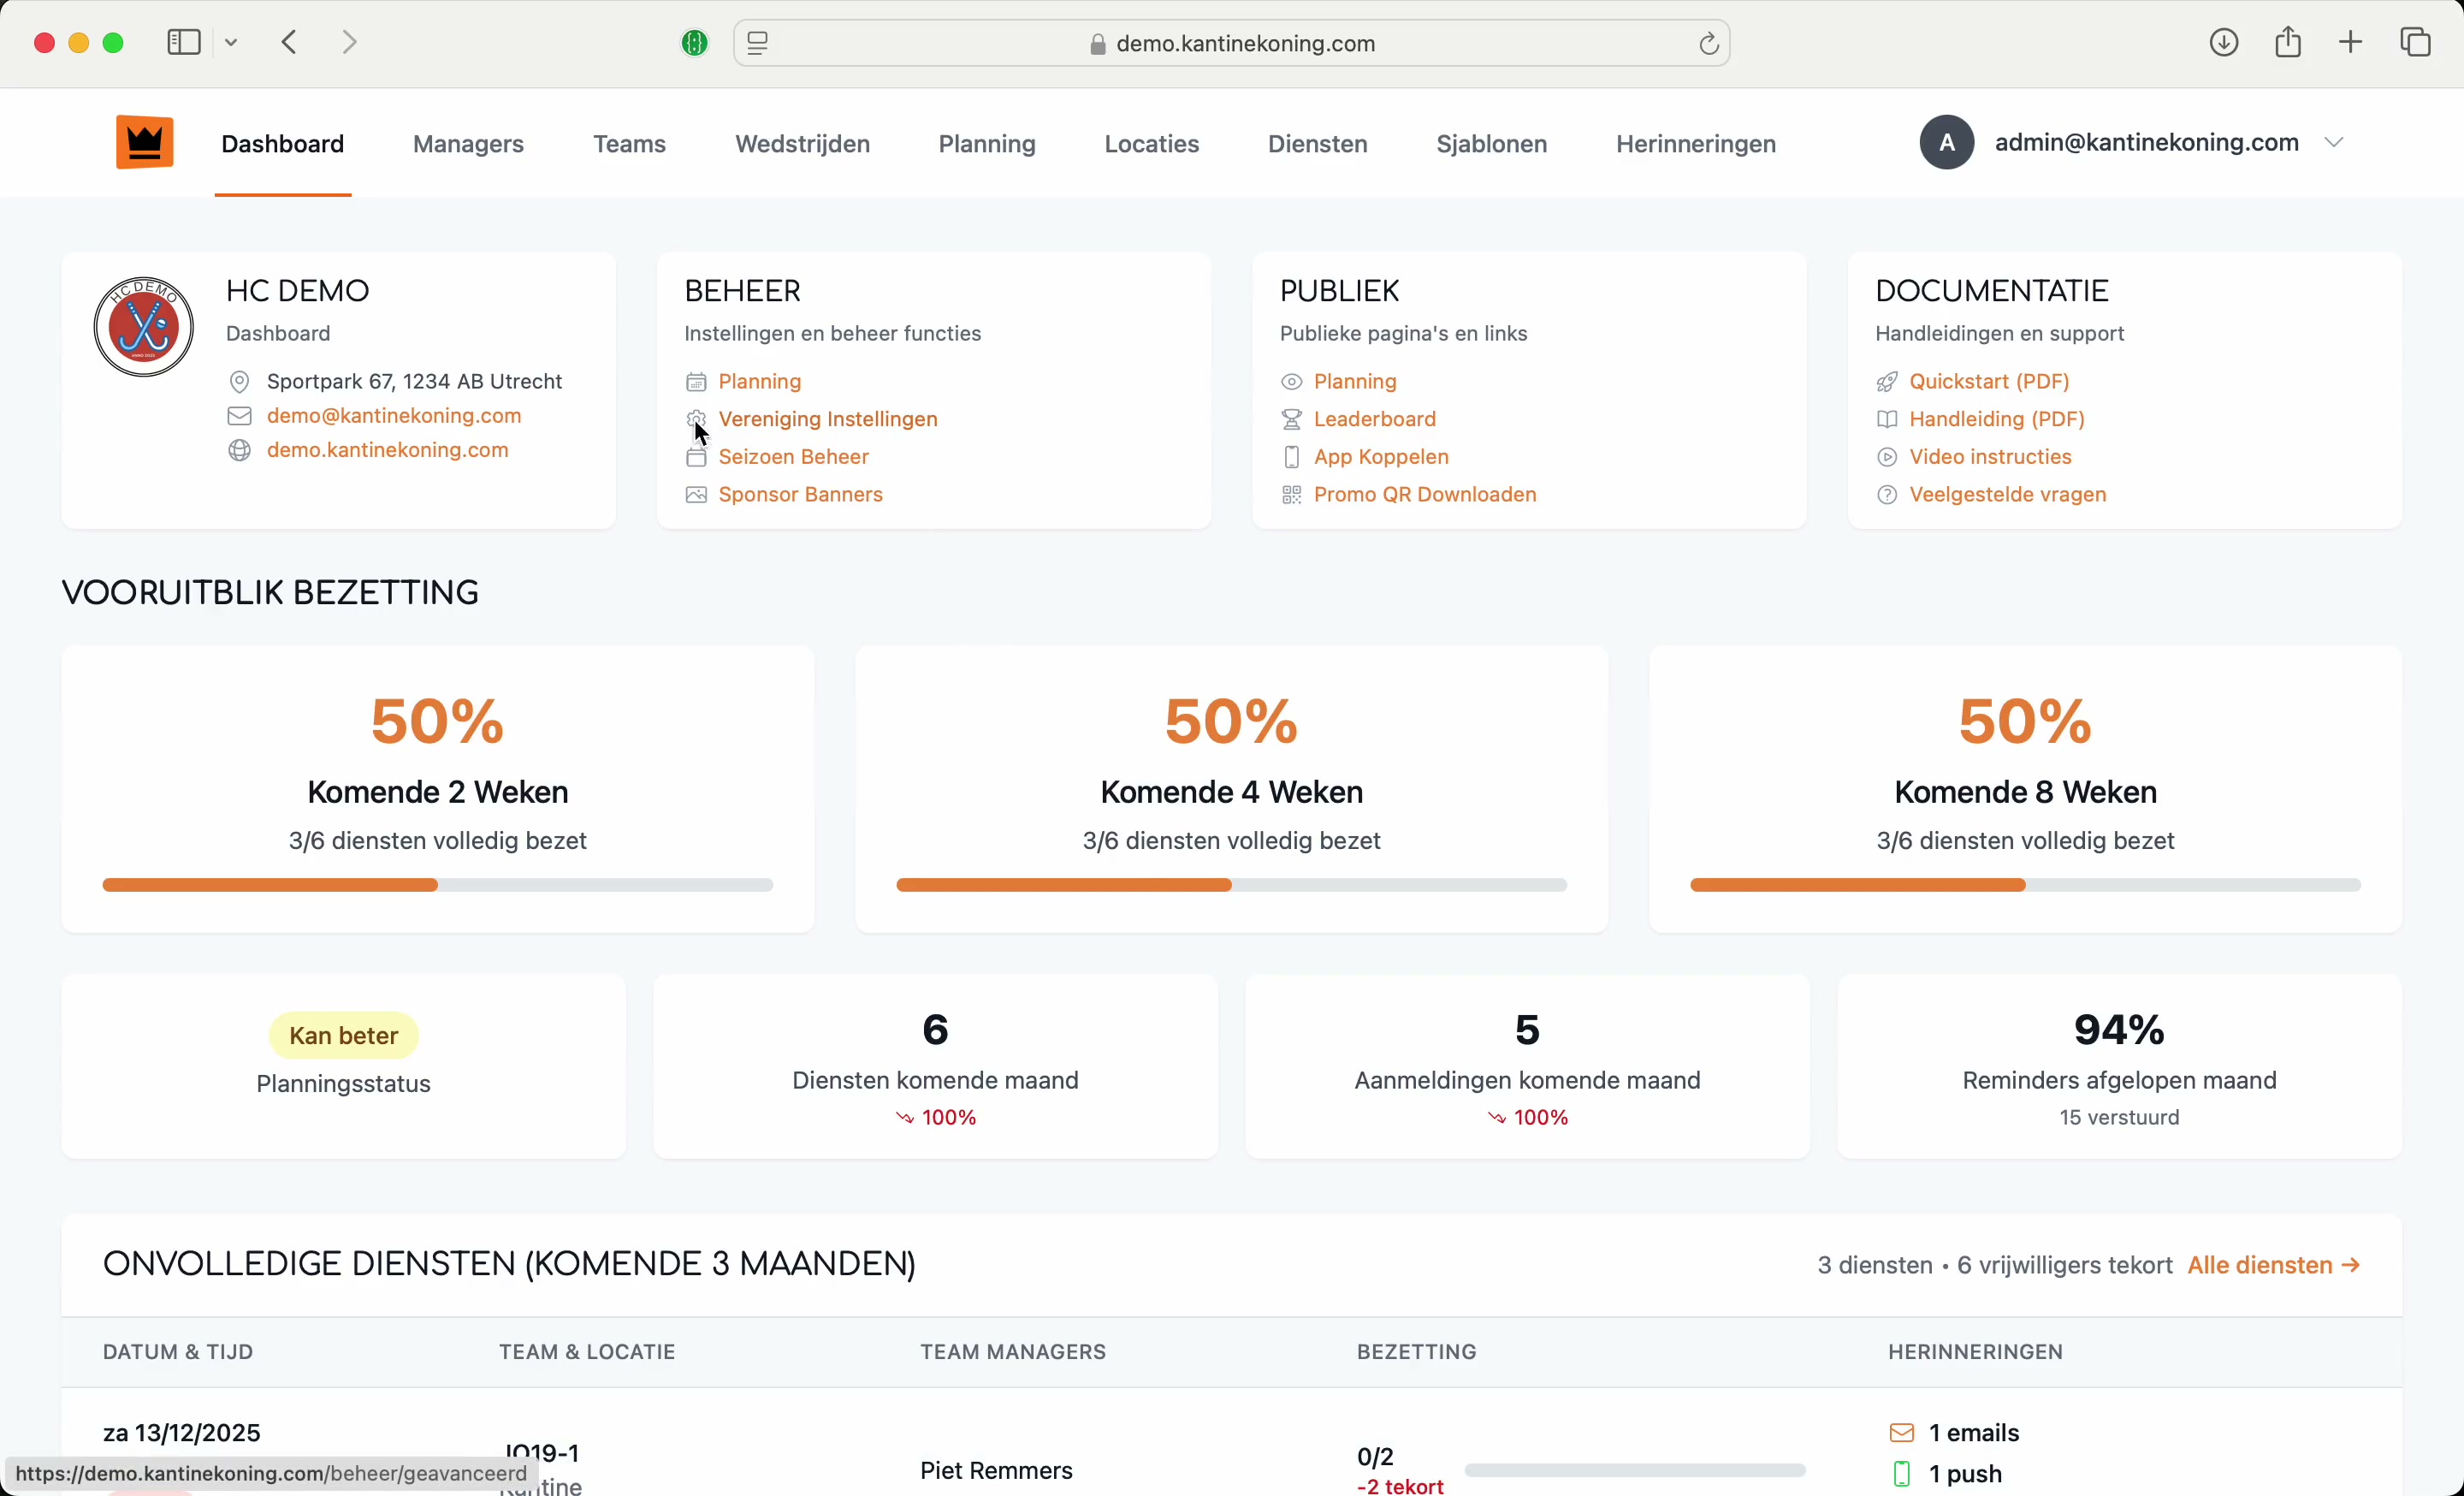Click the Kantinekoning crown logo
The height and width of the screenshot is (1496, 2464).
(144, 143)
